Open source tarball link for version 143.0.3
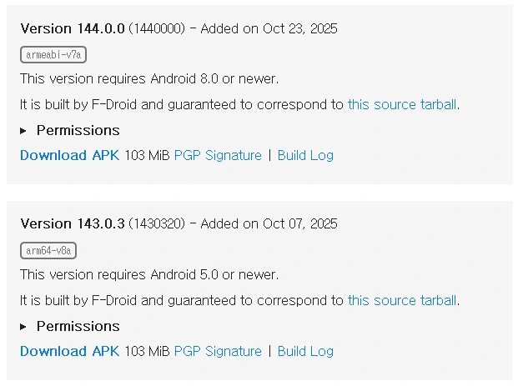 tap(402, 300)
